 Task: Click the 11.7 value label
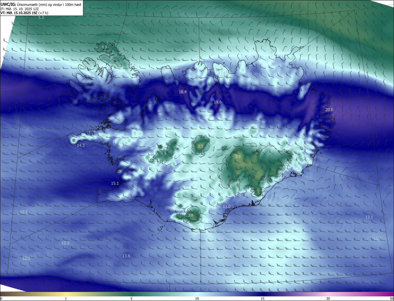pos(377,239)
